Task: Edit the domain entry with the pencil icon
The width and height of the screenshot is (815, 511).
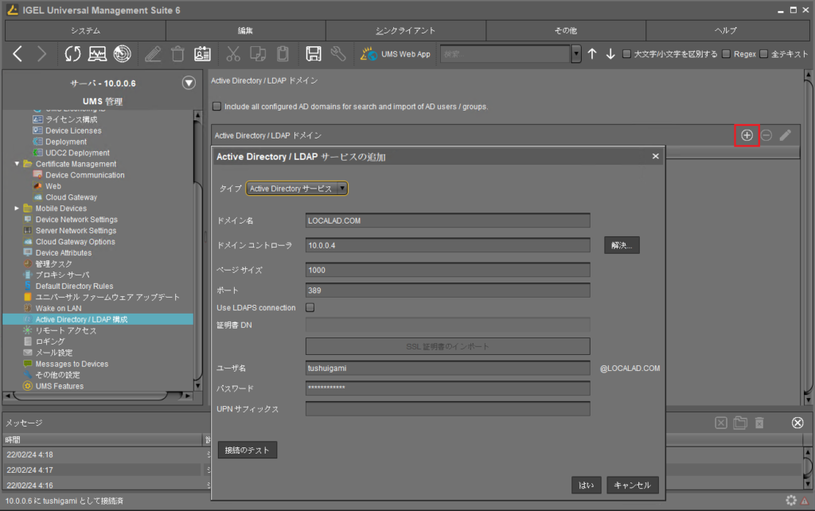Action: [x=786, y=135]
